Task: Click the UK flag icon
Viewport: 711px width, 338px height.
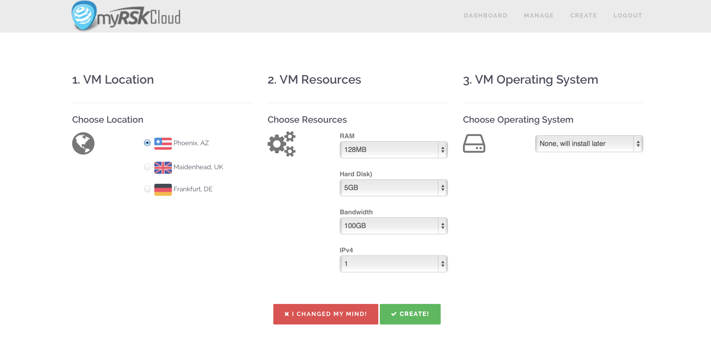Action: [163, 167]
